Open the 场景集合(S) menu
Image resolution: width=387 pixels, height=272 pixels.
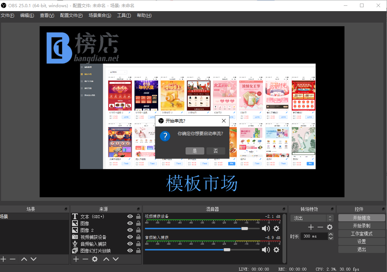[100, 15]
